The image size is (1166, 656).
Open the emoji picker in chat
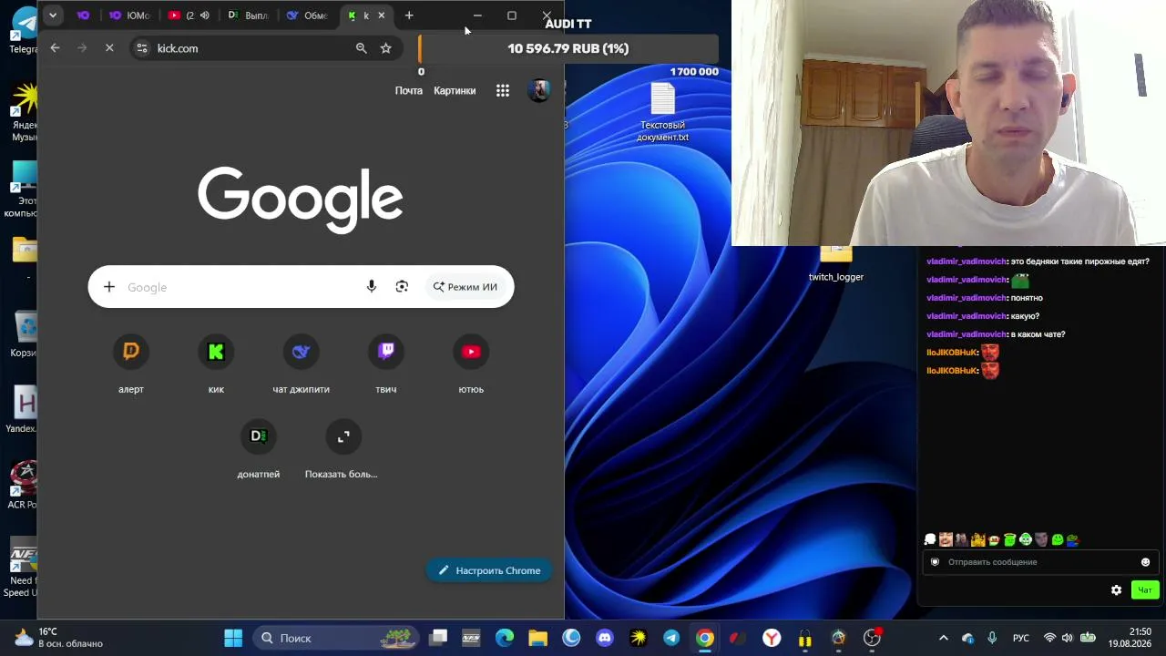pyautogui.click(x=1146, y=562)
